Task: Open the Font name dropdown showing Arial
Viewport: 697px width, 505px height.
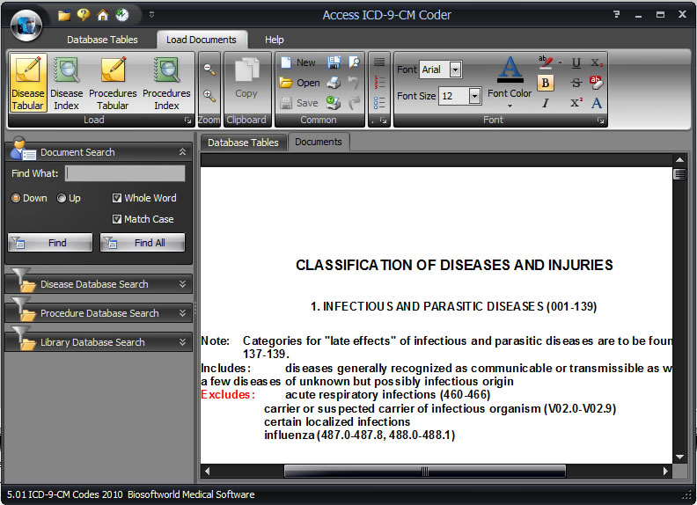Action: (x=455, y=70)
